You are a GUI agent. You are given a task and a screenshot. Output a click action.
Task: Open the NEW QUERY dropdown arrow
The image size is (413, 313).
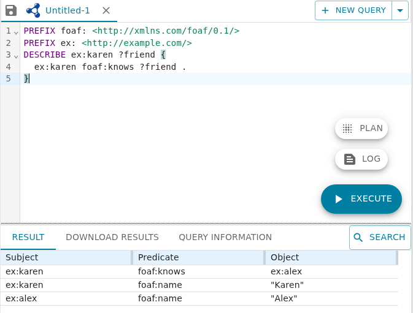pos(400,10)
